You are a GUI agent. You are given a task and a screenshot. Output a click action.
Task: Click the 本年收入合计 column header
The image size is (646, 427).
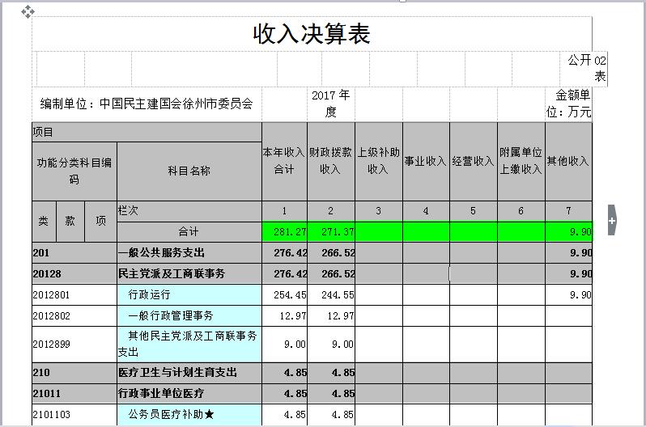(284, 161)
